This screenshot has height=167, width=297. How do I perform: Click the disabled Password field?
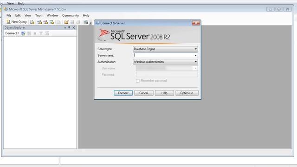pos(167,75)
